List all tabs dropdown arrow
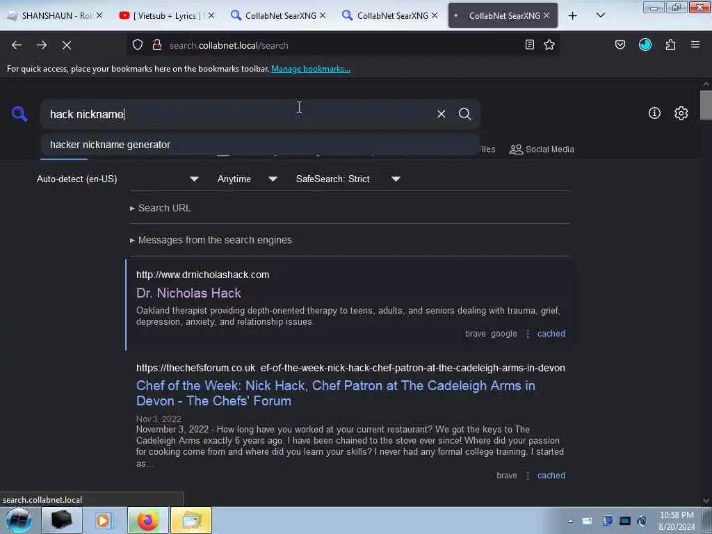This screenshot has height=534, width=712. [600, 15]
